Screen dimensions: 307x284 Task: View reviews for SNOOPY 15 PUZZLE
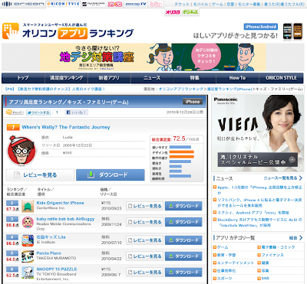pyautogui.click(x=145, y=273)
